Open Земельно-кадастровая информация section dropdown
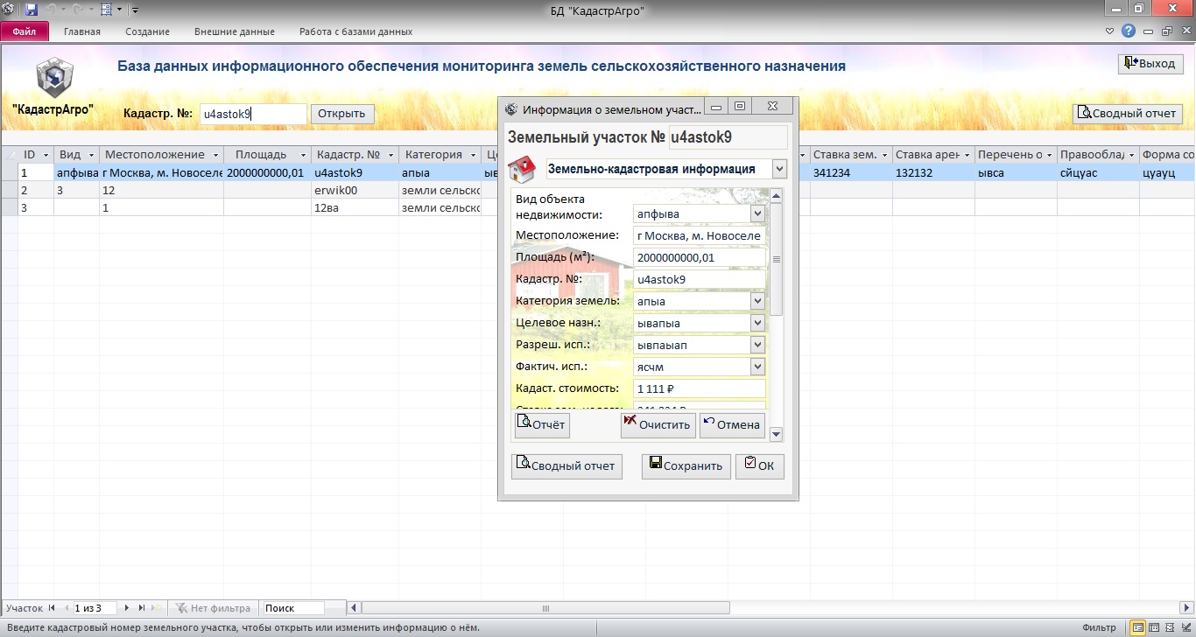This screenshot has height=637, width=1196. tap(779, 169)
